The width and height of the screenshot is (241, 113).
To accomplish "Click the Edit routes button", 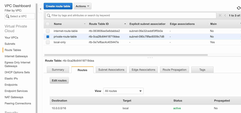I will point(59,80).
